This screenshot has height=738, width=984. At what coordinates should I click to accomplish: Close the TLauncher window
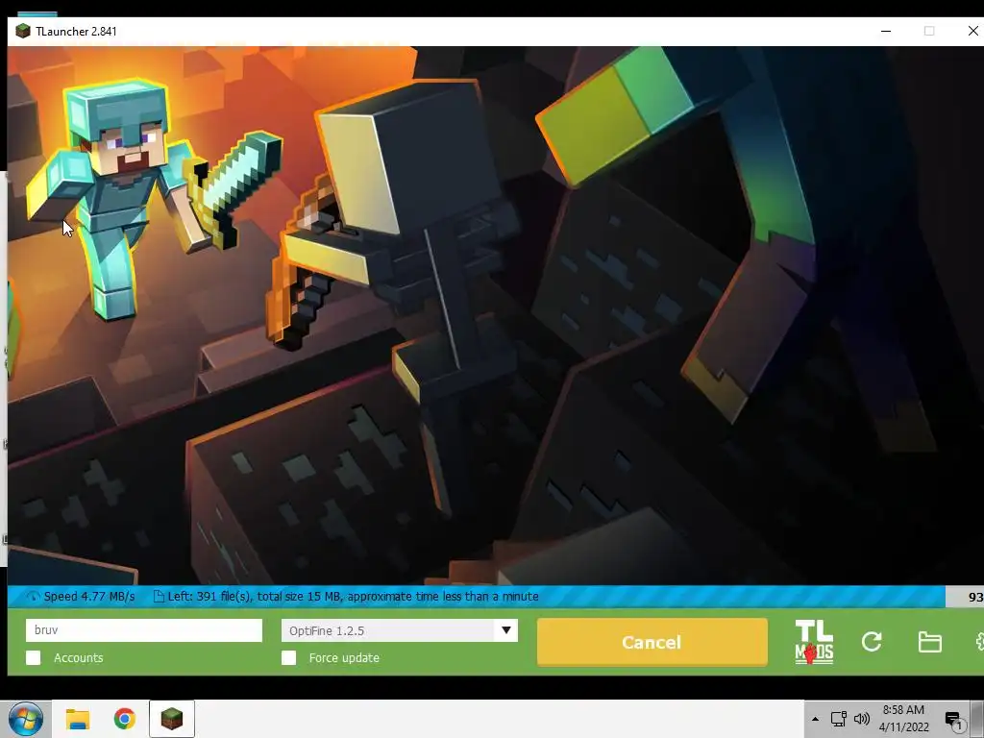pyautogui.click(x=972, y=31)
